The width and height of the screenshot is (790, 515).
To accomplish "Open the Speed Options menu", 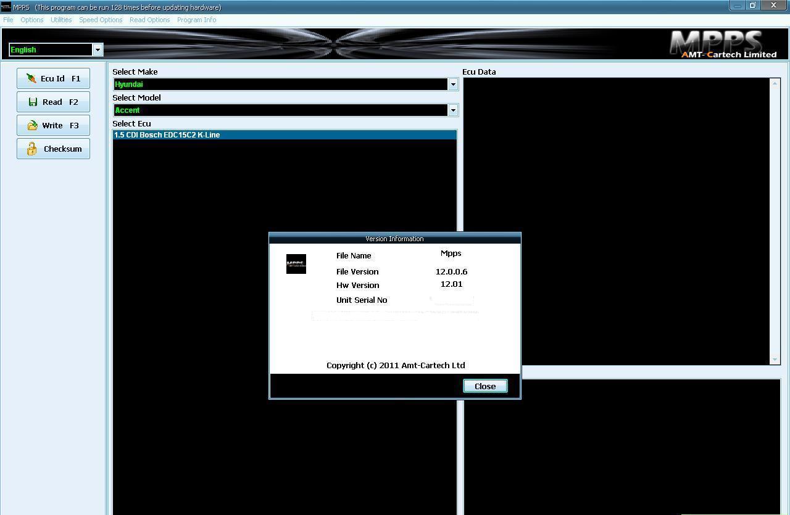I will click(x=101, y=20).
